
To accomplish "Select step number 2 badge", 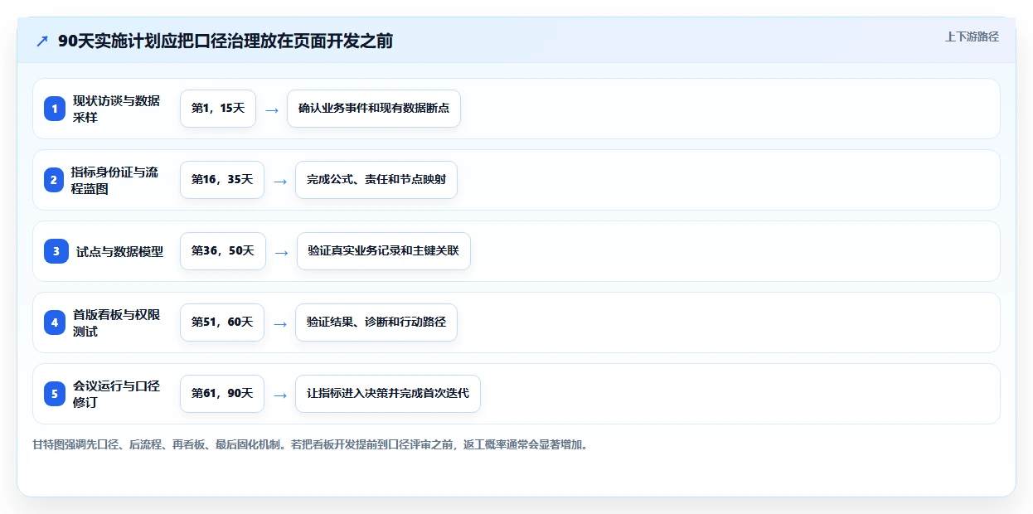I will 55,180.
